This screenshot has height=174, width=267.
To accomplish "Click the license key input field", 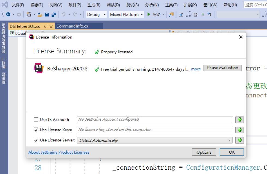I will click(155, 130).
